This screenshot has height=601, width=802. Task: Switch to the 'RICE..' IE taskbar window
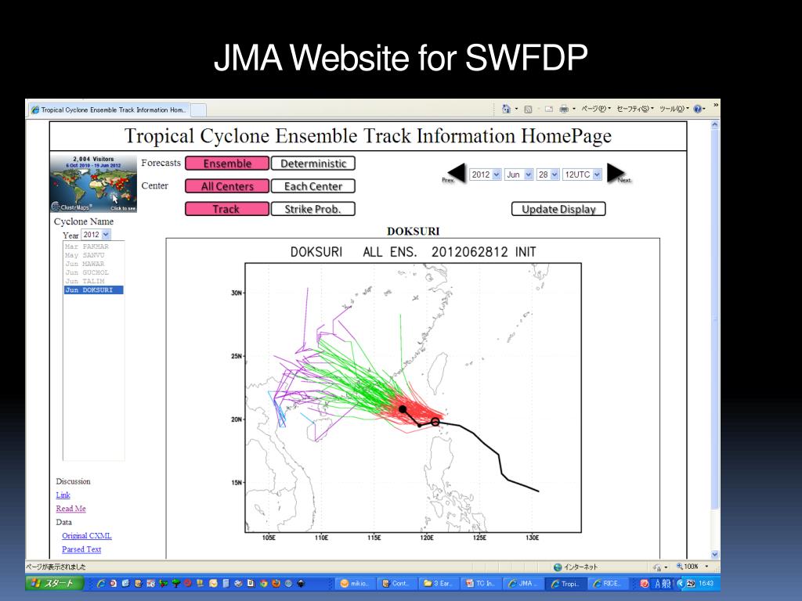(x=608, y=584)
